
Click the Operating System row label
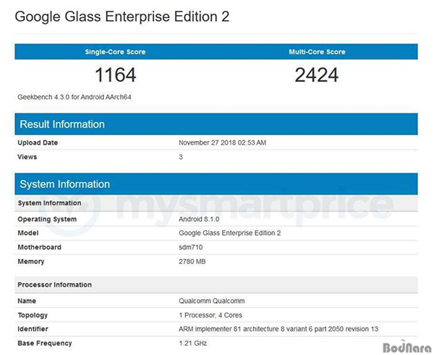pos(47,219)
